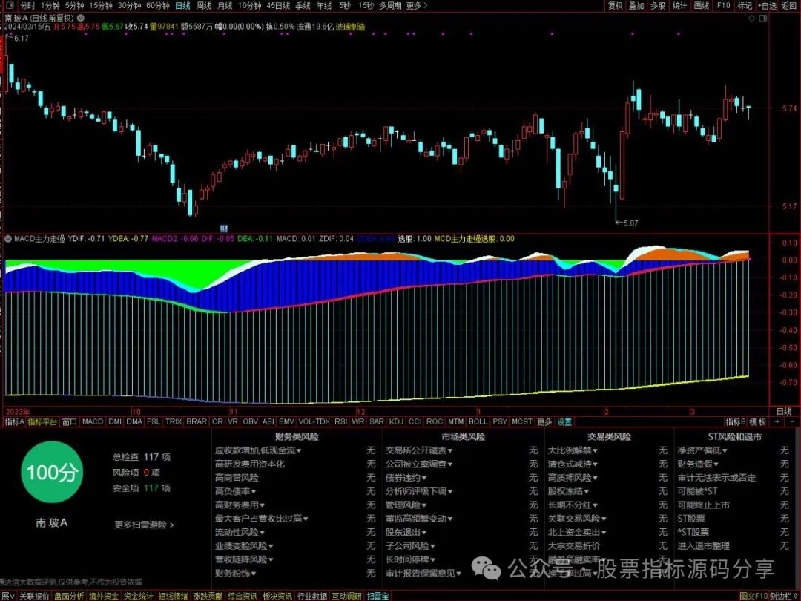Select the VOL-TDX indicator
Image resolution: width=801 pixels, height=601 pixels.
[314, 421]
